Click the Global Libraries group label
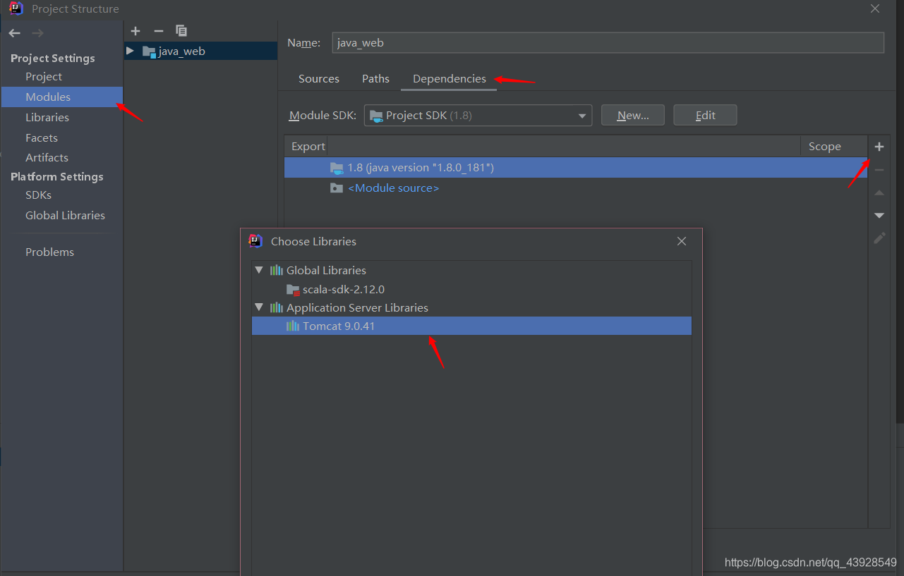This screenshot has width=904, height=576. click(326, 270)
